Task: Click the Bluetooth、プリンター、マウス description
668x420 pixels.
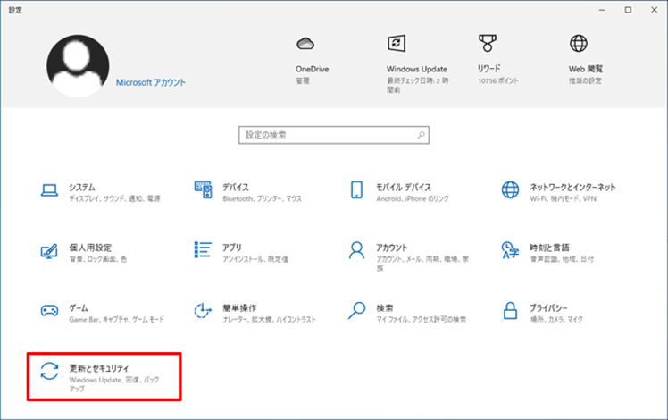Action: pyautogui.click(x=262, y=199)
